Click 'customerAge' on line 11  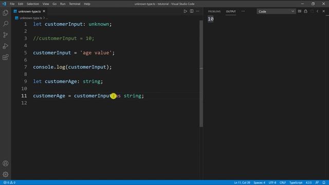(x=49, y=96)
